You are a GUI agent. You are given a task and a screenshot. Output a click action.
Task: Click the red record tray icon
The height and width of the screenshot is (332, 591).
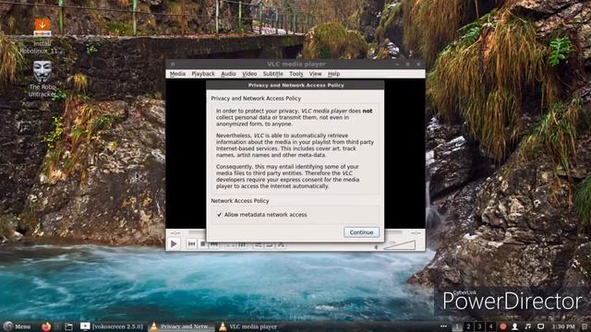coord(502,326)
